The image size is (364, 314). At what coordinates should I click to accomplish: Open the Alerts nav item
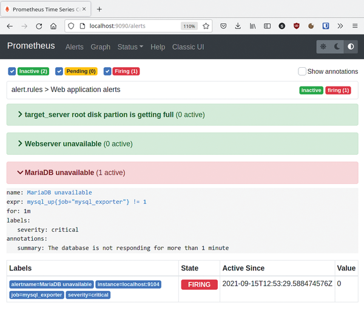coord(74,47)
